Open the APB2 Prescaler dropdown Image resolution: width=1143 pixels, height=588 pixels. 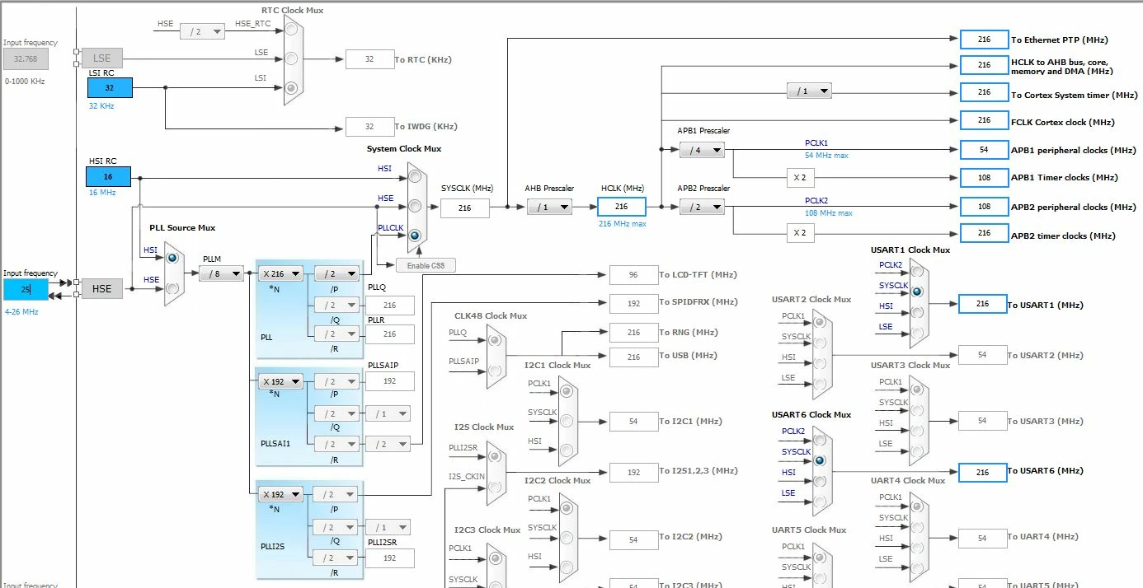point(702,208)
